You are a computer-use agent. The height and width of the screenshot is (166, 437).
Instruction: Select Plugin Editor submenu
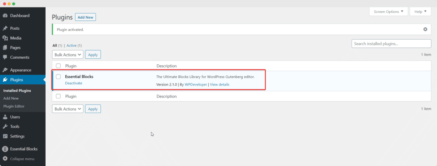(14, 106)
